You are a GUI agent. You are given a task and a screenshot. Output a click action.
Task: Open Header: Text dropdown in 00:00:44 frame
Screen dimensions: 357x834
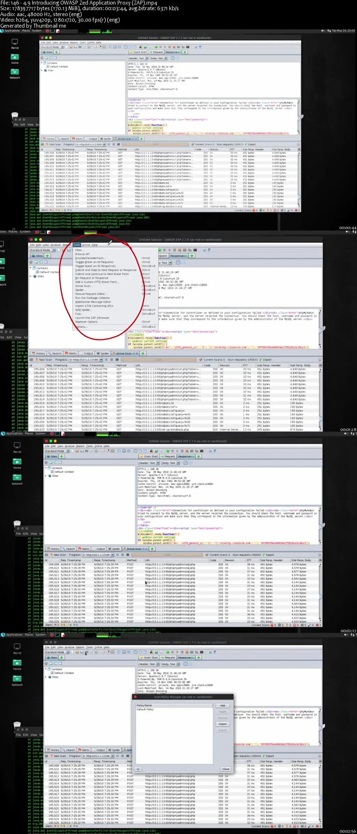tap(138, 58)
